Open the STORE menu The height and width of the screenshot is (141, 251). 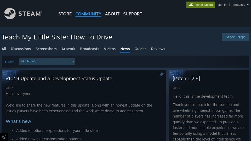[x=65, y=14]
